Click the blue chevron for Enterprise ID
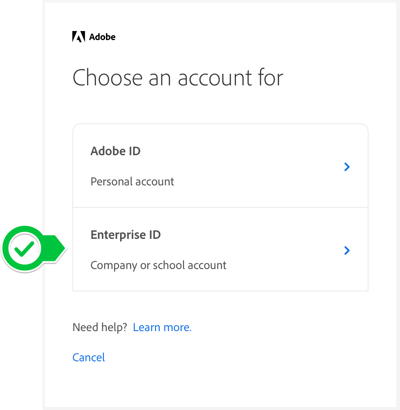This screenshot has width=400, height=410. coord(347,250)
